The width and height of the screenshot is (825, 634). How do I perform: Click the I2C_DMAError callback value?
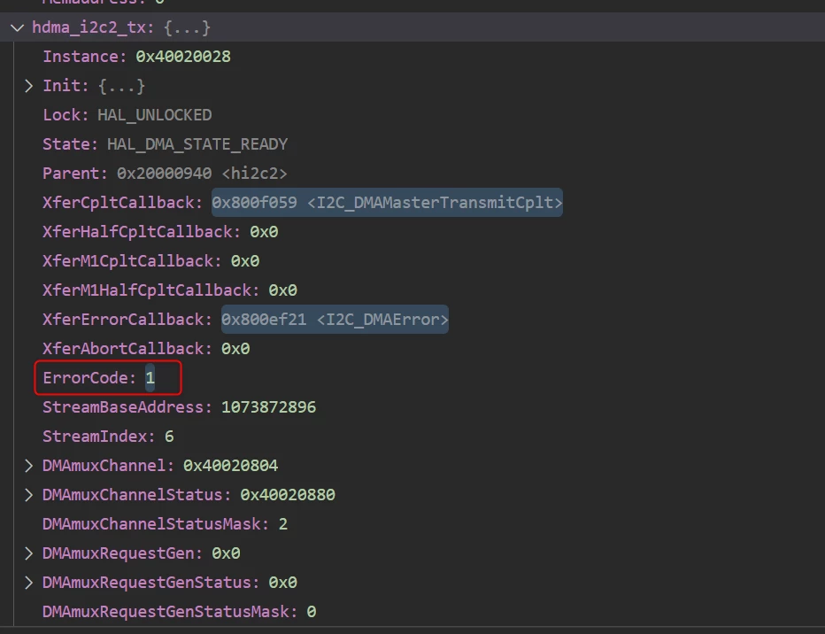[335, 320]
